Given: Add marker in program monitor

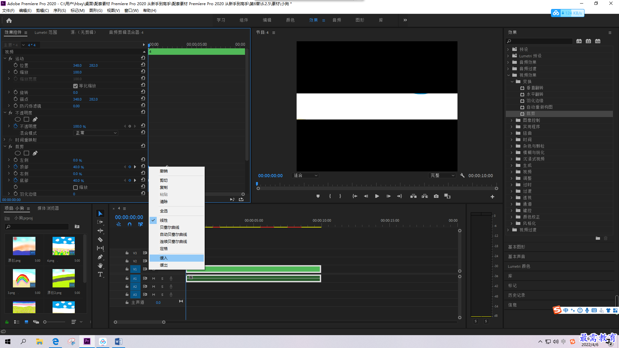Looking at the screenshot, I should 318,196.
